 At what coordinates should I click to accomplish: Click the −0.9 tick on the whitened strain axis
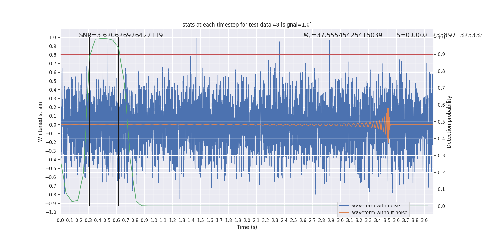[51, 204]
